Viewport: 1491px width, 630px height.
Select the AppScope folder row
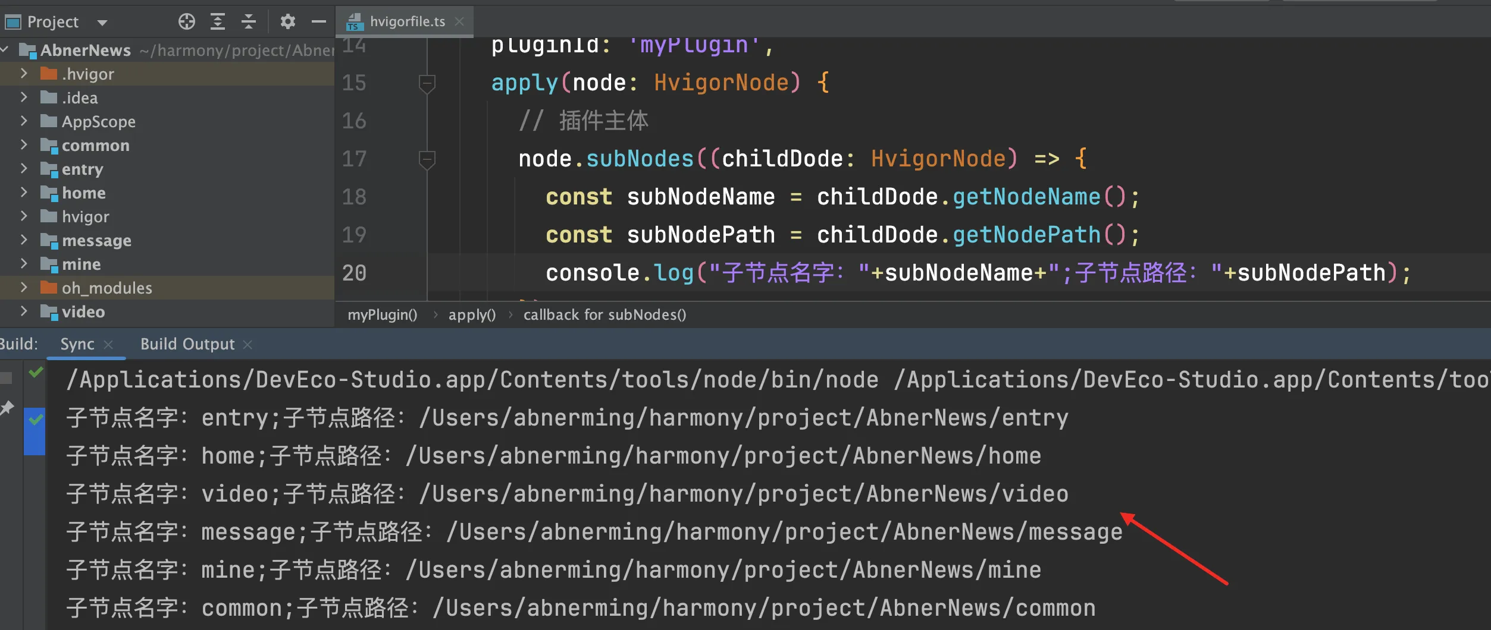coord(167,121)
